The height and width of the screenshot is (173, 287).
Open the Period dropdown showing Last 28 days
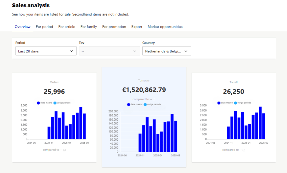coord(46,51)
